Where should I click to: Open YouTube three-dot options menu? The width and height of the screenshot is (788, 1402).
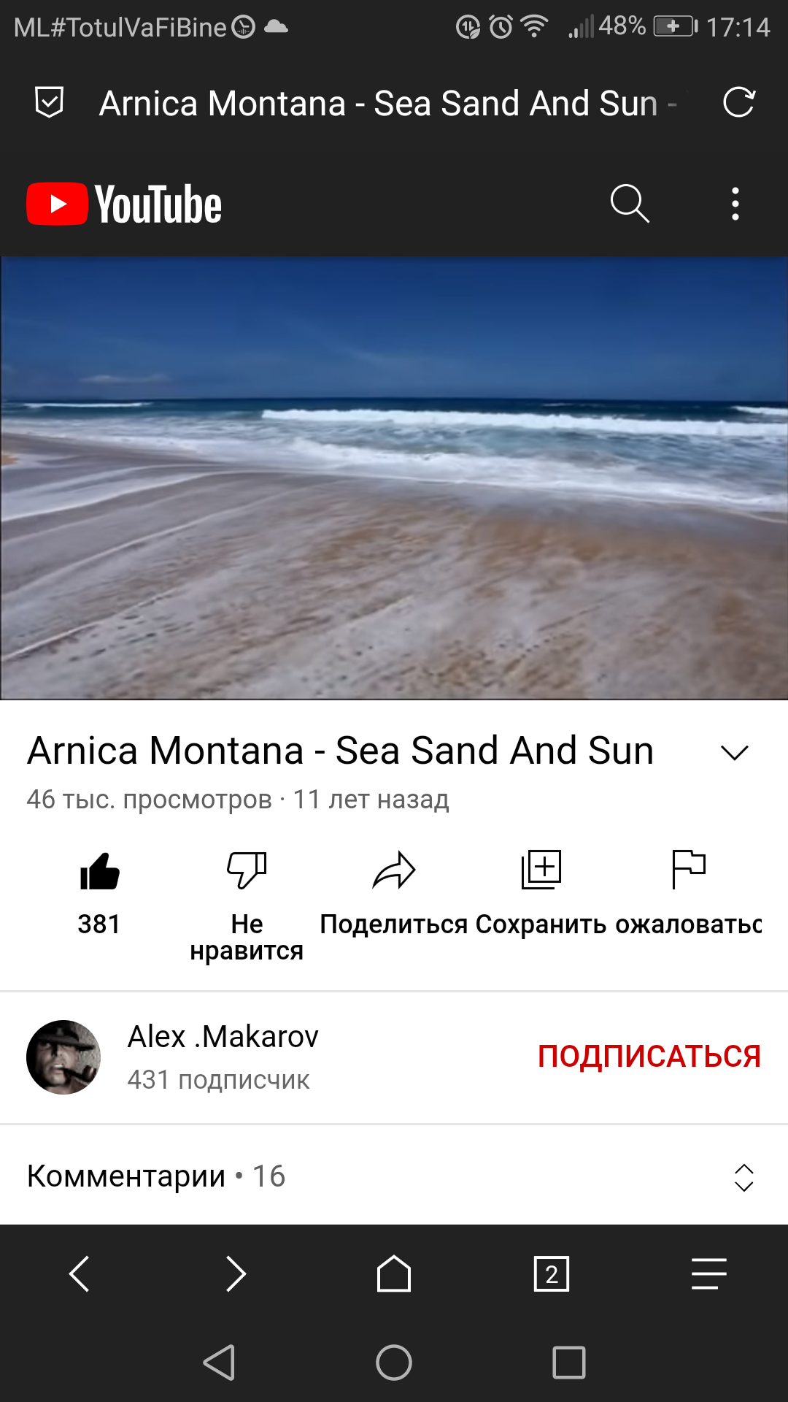[735, 204]
